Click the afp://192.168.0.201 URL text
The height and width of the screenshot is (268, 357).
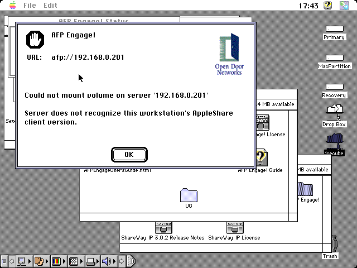tap(88, 57)
